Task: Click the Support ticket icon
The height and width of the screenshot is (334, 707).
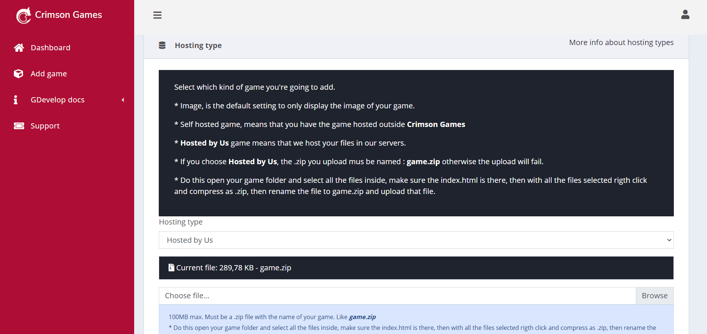Action: 19,126
